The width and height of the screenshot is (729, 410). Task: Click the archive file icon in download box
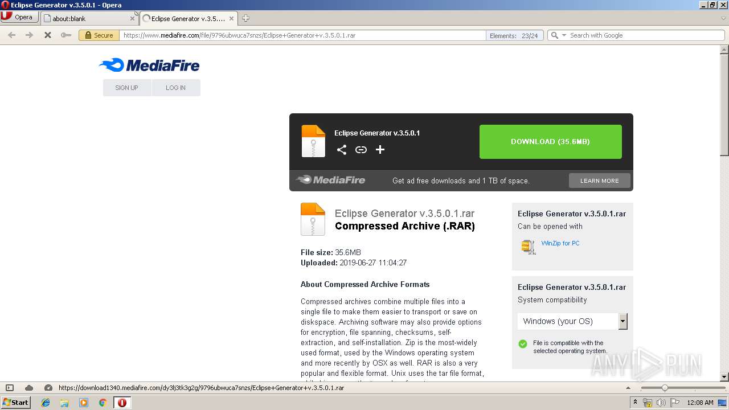[313, 141]
